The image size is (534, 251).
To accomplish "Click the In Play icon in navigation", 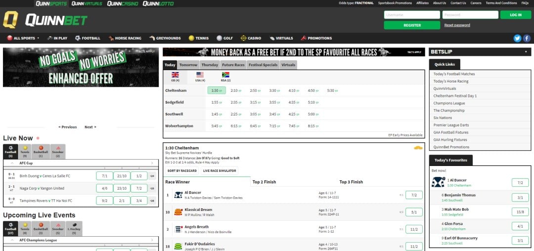I will [50, 38].
